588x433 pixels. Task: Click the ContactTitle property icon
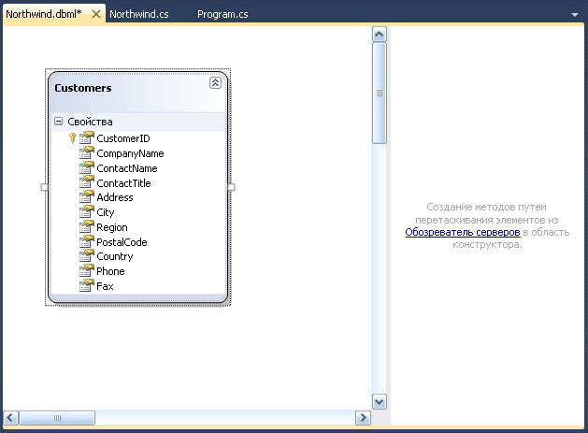[87, 182]
